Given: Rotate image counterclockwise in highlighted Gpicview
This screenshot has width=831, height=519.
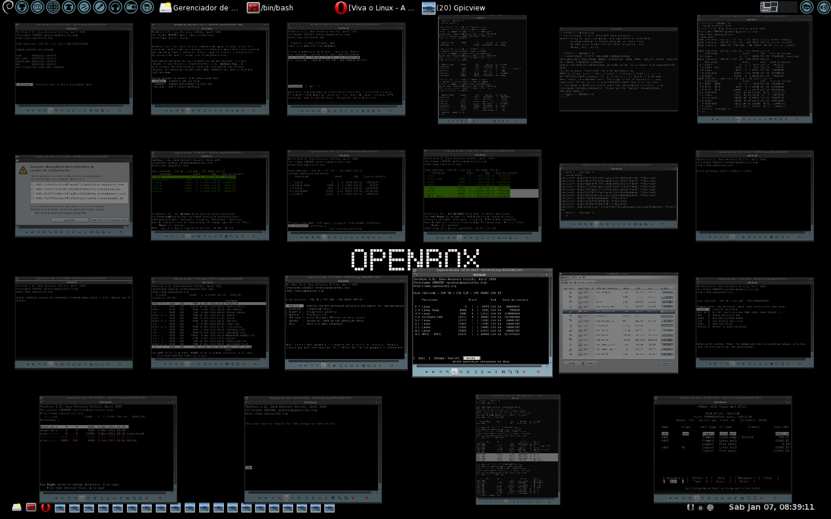Looking at the screenshot, I should 476,372.
